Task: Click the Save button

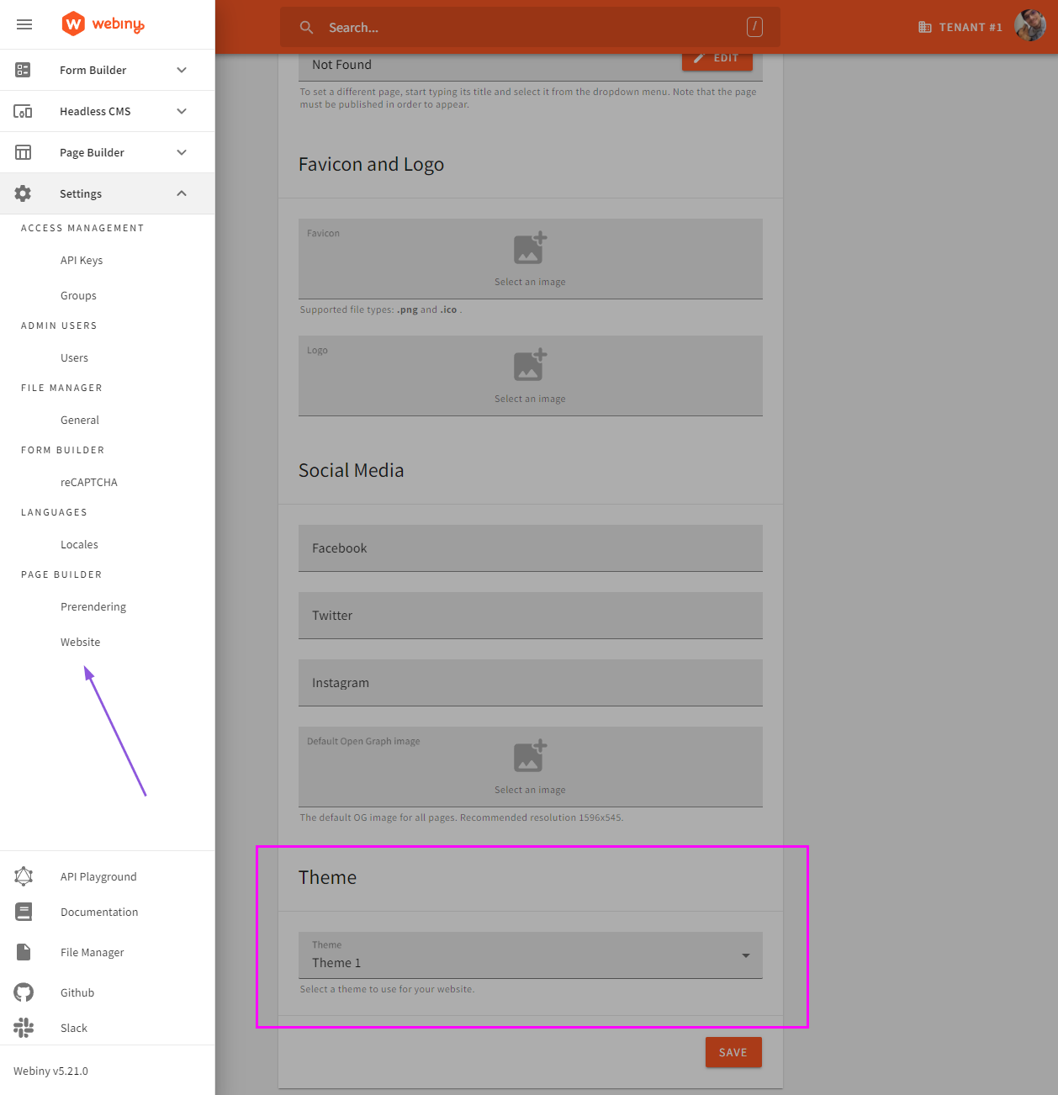Action: pos(733,1052)
